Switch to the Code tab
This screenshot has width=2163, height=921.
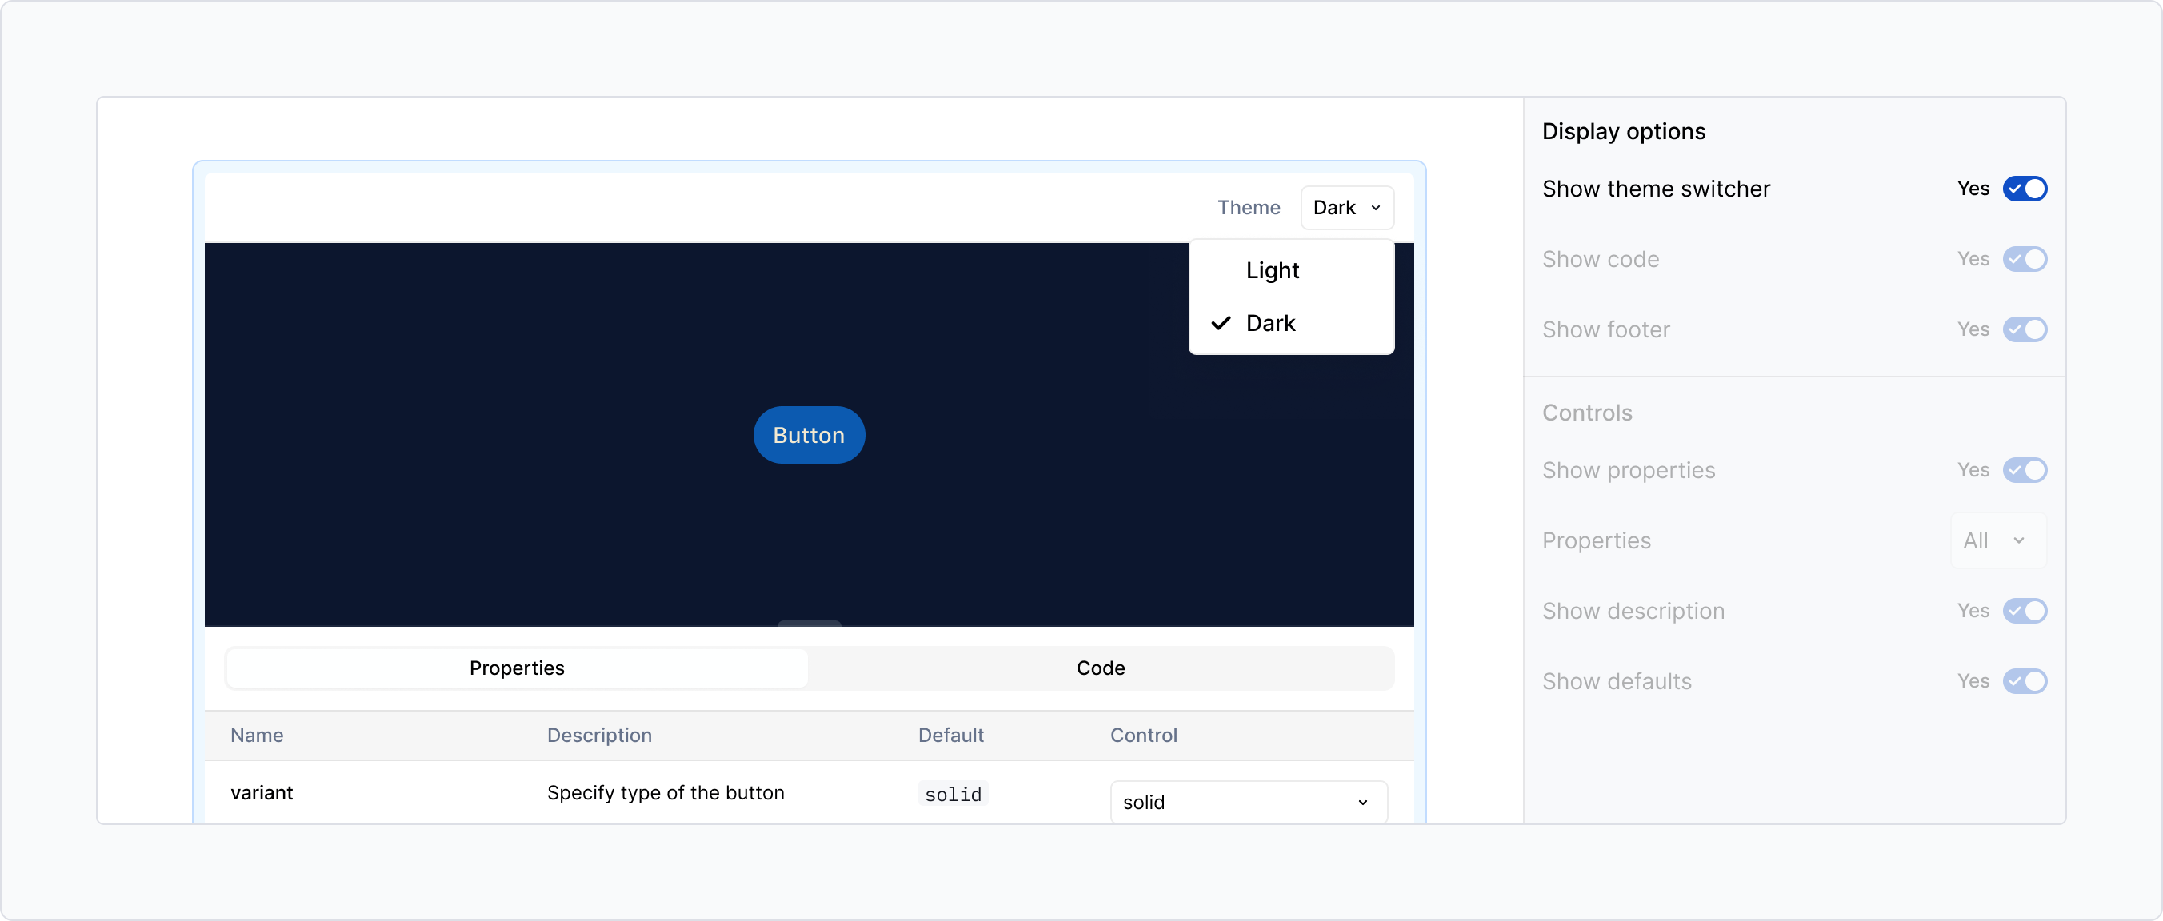coord(1100,668)
